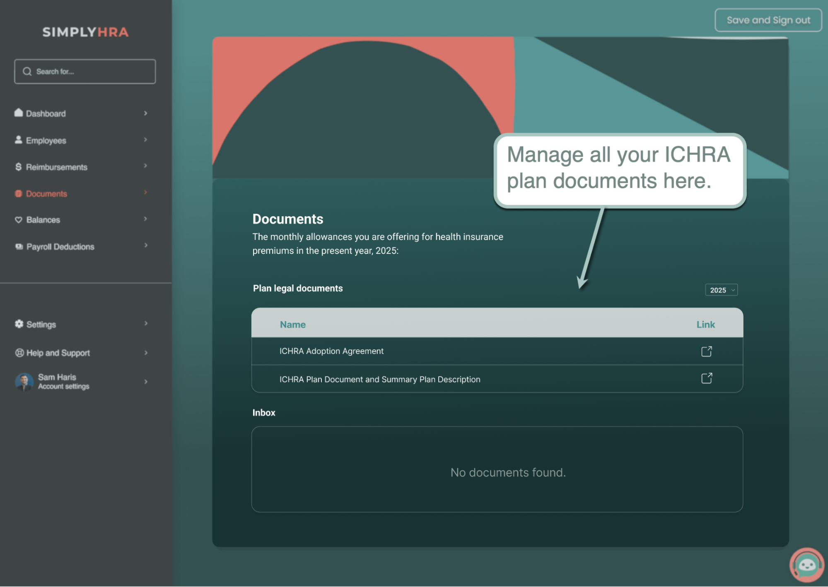Click Save and Sign out button
828x587 pixels.
click(x=768, y=20)
